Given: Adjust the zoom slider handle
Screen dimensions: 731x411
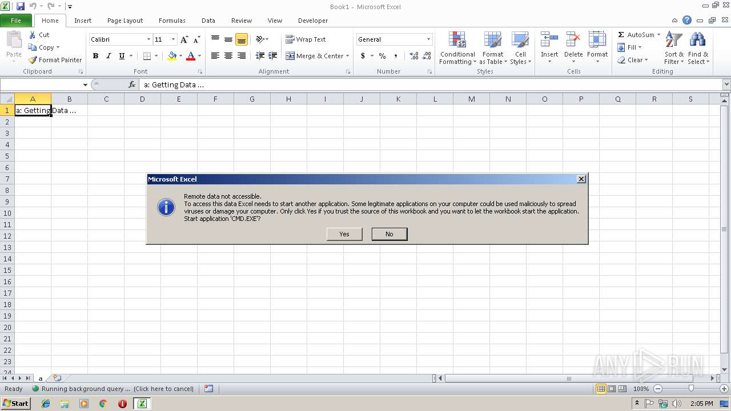Looking at the screenshot, I should [x=690, y=389].
